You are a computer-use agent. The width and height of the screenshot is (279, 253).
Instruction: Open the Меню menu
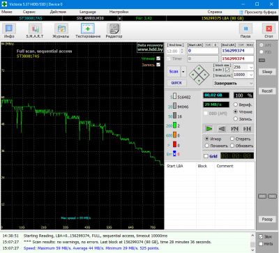[x=7, y=12]
